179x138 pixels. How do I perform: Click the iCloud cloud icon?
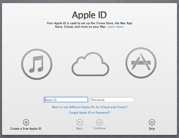click(90, 64)
